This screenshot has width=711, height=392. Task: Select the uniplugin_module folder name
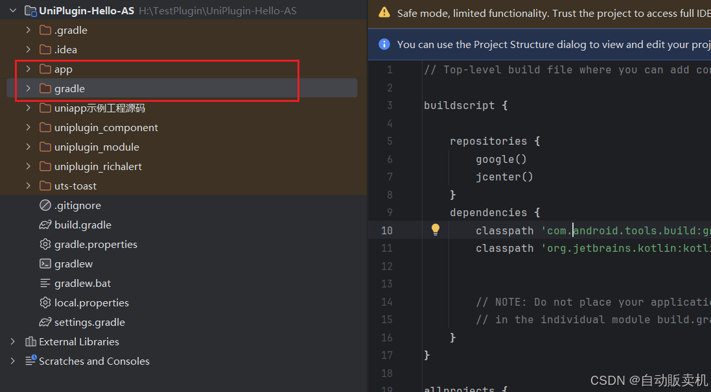tap(97, 147)
